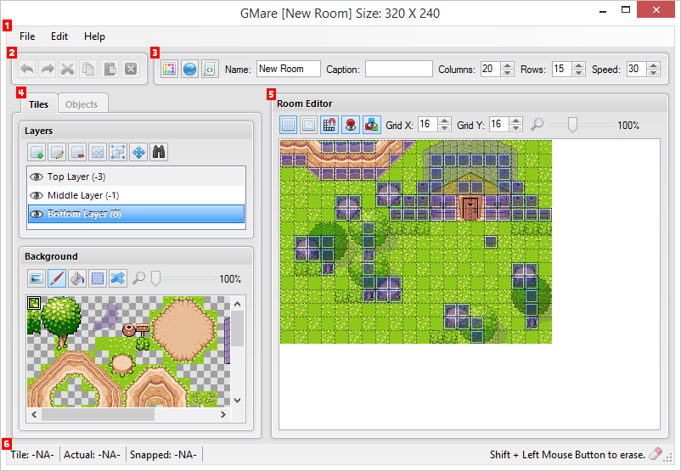
Task: Select the paint brush tile tool
Action: point(57,278)
